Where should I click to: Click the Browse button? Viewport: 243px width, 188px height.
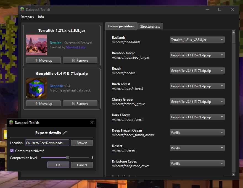pyautogui.click(x=82, y=143)
